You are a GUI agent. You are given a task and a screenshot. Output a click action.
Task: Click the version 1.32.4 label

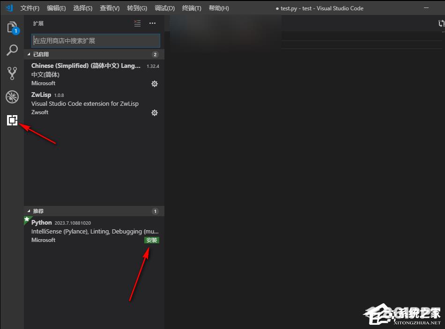coord(153,66)
